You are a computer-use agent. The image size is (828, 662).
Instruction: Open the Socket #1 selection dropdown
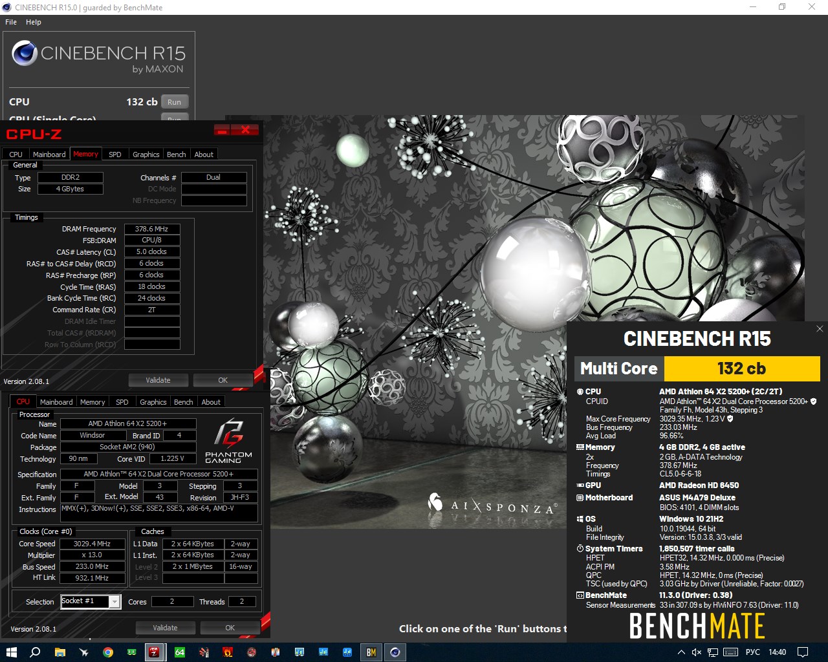[91, 601]
